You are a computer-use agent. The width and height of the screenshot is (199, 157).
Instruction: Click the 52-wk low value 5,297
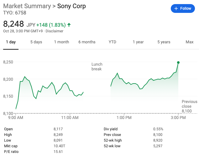coord(158,146)
